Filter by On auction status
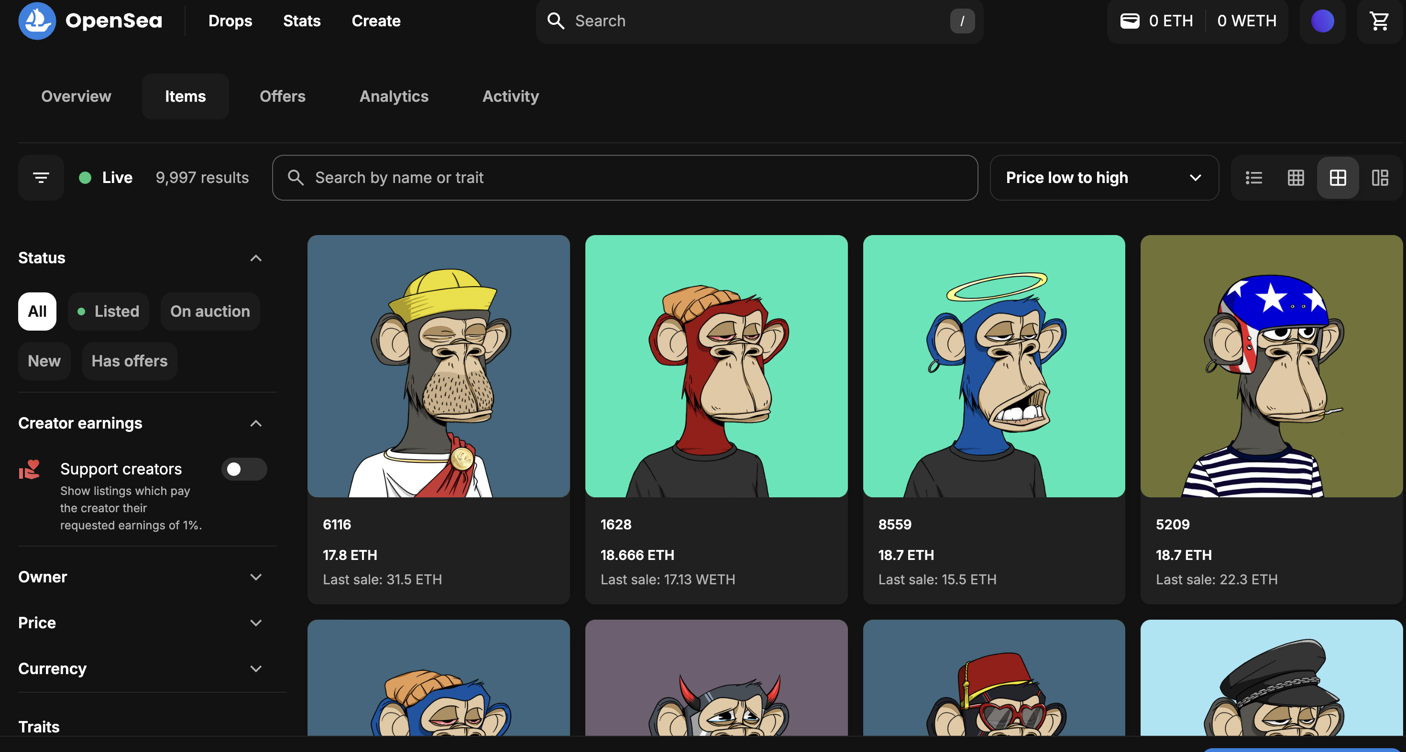Image resolution: width=1406 pixels, height=752 pixels. click(x=210, y=312)
